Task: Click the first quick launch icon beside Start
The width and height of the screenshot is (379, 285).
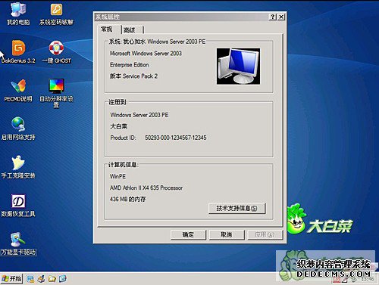Action: tap(30, 279)
